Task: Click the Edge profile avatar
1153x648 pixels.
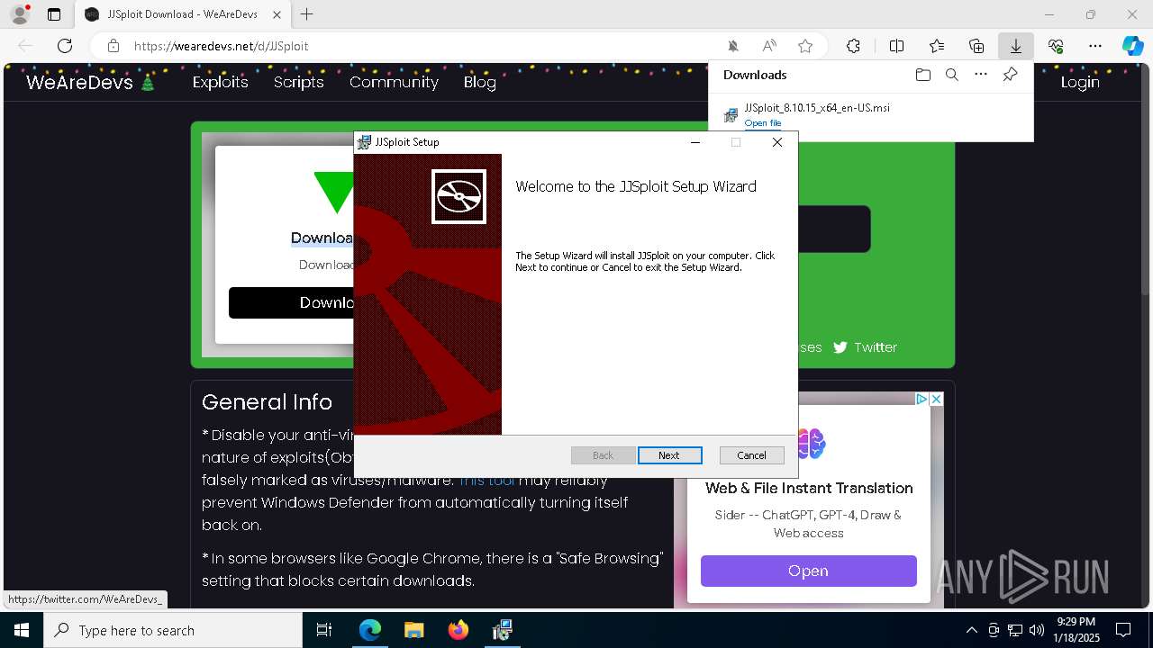Action: [20, 14]
